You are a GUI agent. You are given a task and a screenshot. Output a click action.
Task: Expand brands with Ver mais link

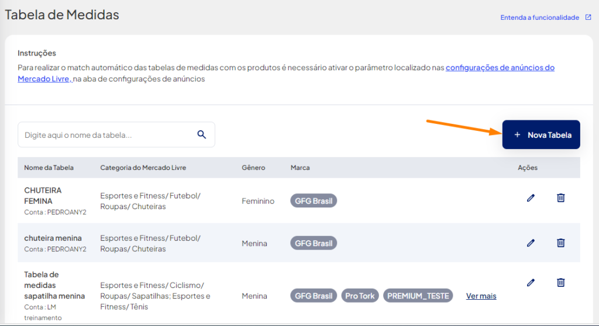point(481,296)
